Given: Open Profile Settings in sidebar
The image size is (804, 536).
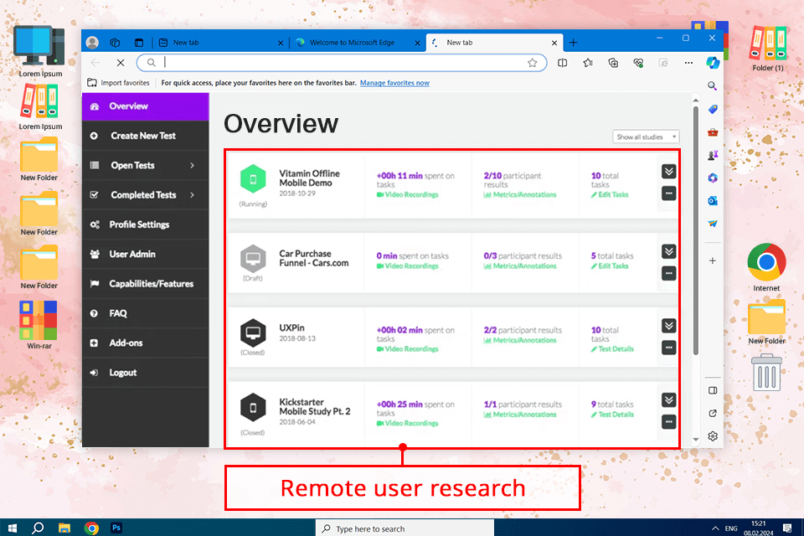Looking at the screenshot, I should pyautogui.click(x=145, y=224).
